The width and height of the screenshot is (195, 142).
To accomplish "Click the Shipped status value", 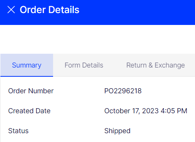I will point(117,131).
